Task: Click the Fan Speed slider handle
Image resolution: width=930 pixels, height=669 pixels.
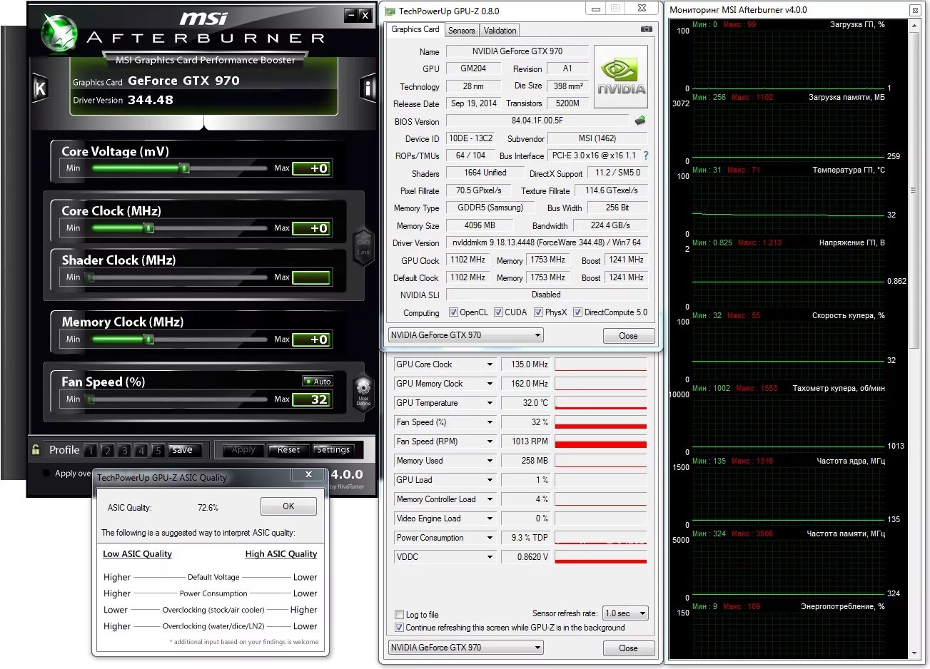Action: [x=91, y=399]
